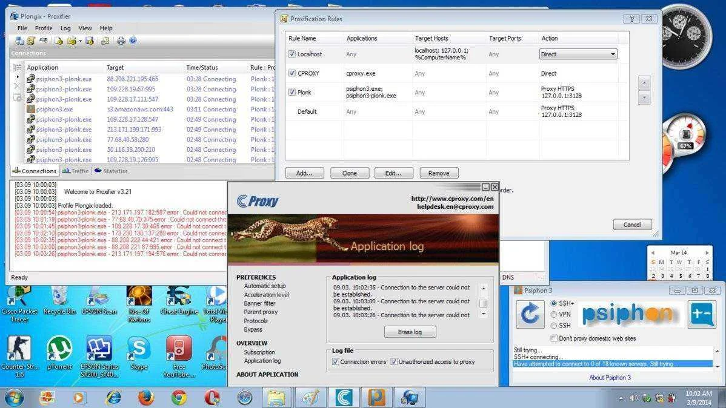
Task: Click the list view icon beside Connections list
Action: [x=17, y=68]
